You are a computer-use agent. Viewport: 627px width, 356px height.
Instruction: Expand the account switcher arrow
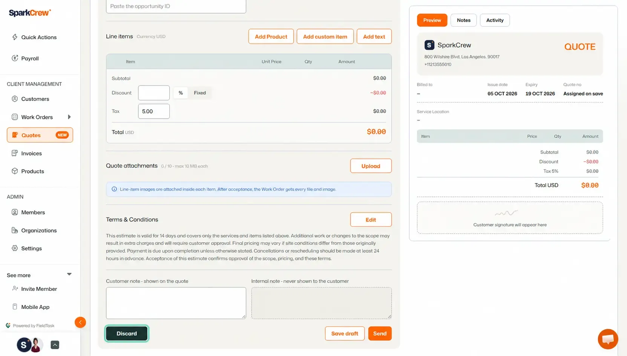(x=55, y=345)
